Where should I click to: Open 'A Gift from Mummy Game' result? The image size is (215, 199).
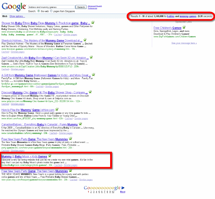(46, 75)
